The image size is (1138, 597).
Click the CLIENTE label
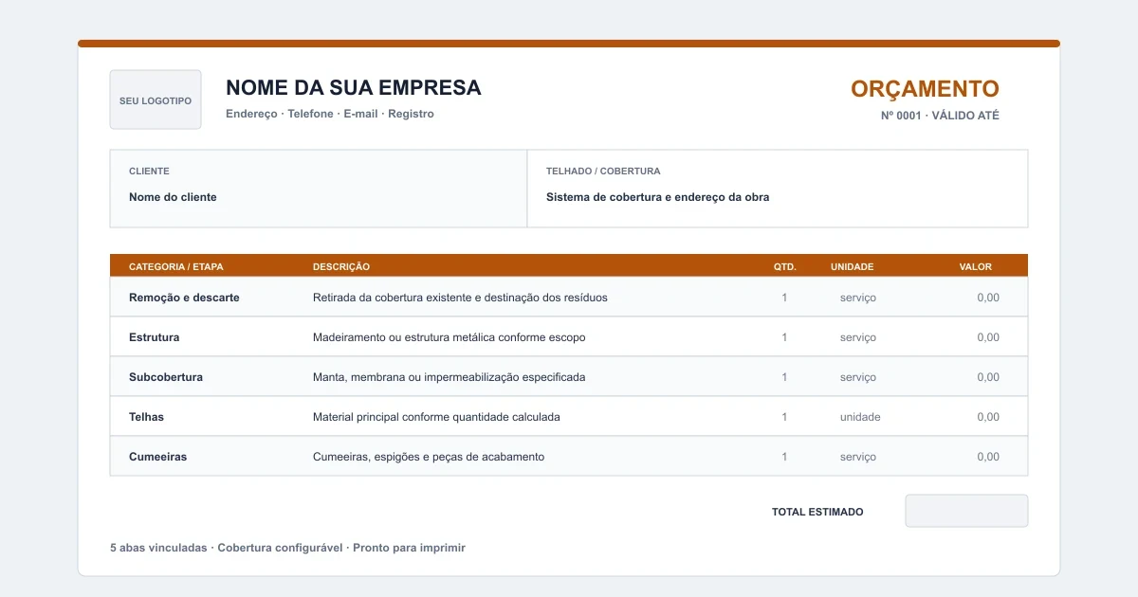[x=149, y=172]
